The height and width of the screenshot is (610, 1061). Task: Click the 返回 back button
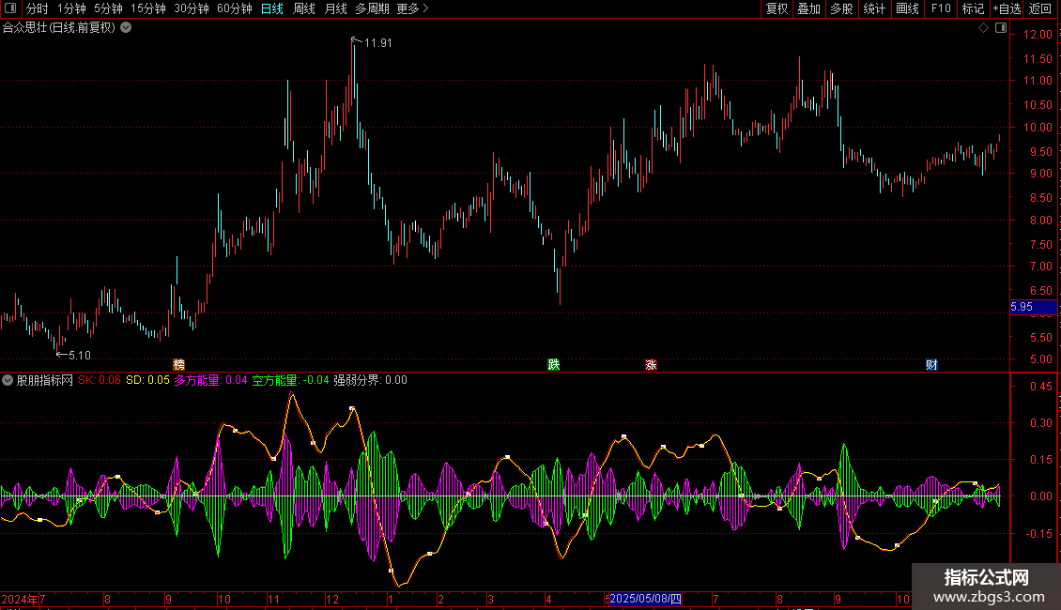tap(1040, 8)
